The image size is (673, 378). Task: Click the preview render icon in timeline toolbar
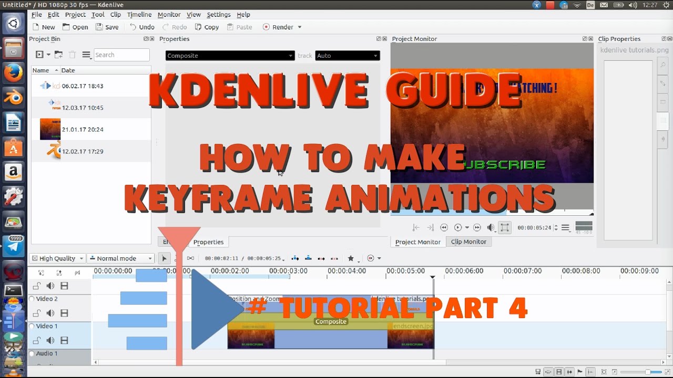[x=370, y=258]
